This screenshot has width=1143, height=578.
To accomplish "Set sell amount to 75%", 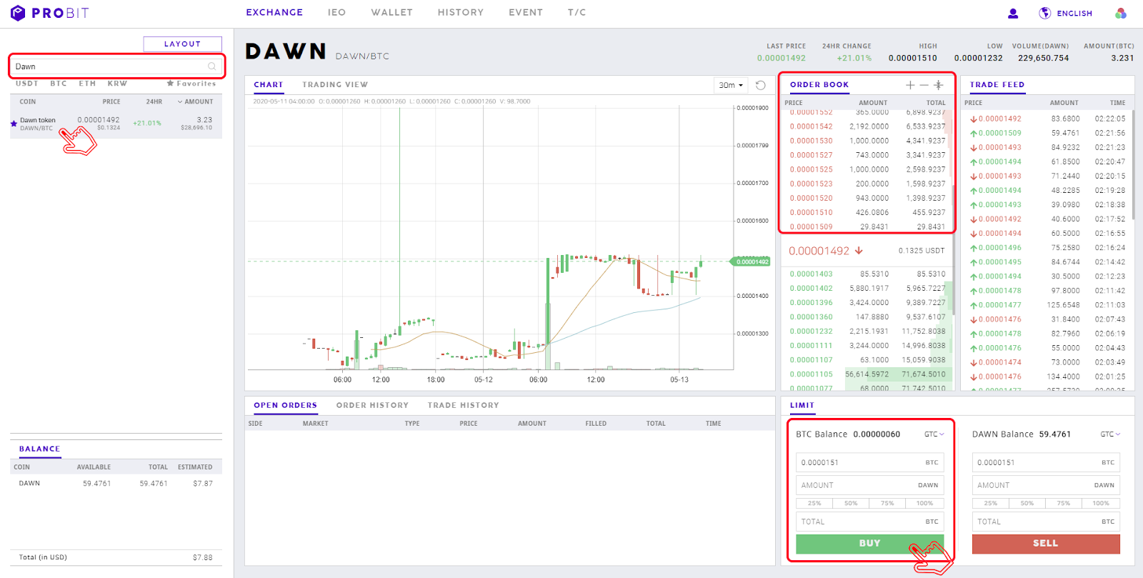I will (1064, 503).
